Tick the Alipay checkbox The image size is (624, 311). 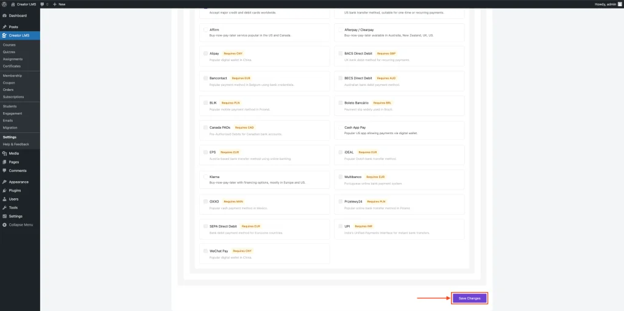coord(205,54)
